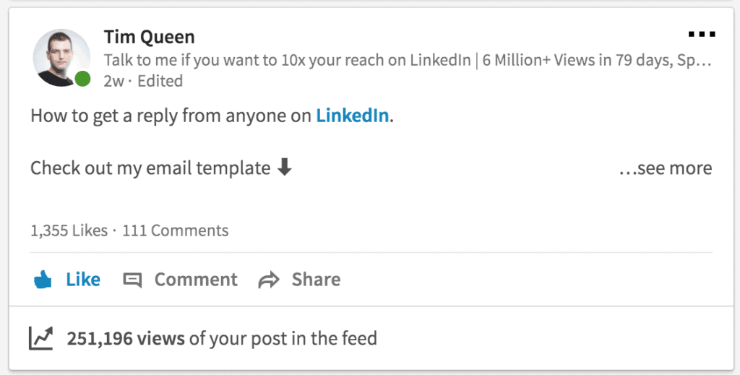
Task: Open the Tim Queen name link
Action: click(149, 36)
